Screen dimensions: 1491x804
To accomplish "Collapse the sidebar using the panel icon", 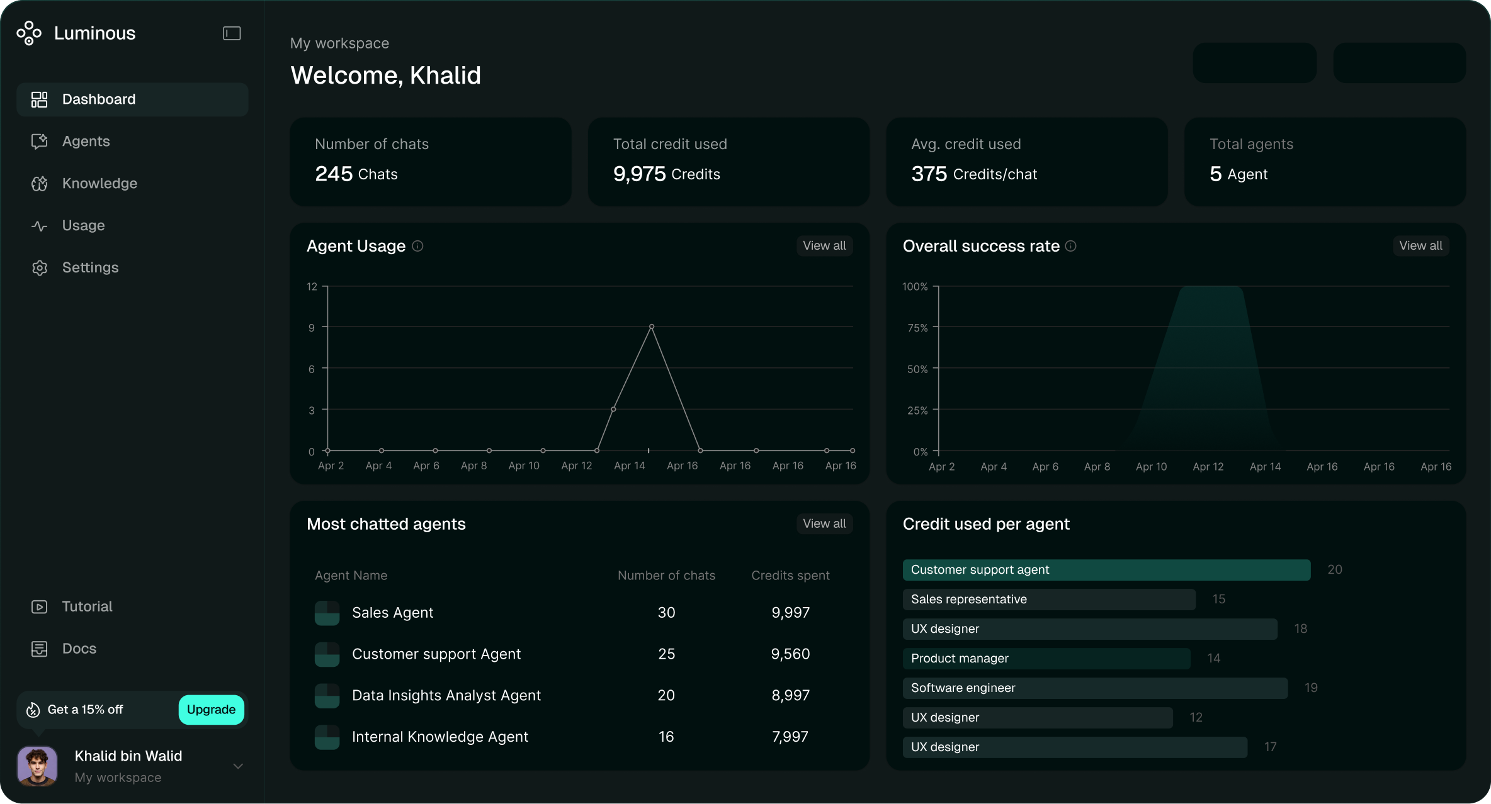I will point(231,33).
